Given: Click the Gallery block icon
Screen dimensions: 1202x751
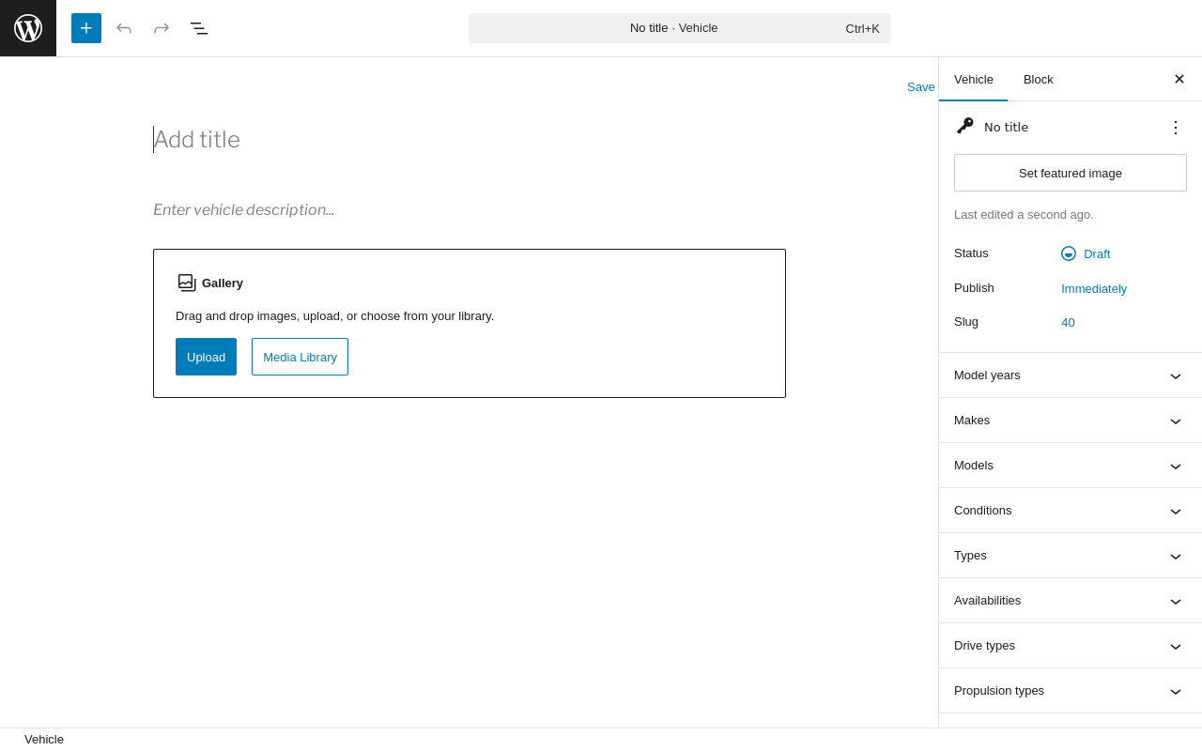Looking at the screenshot, I should pyautogui.click(x=187, y=283).
